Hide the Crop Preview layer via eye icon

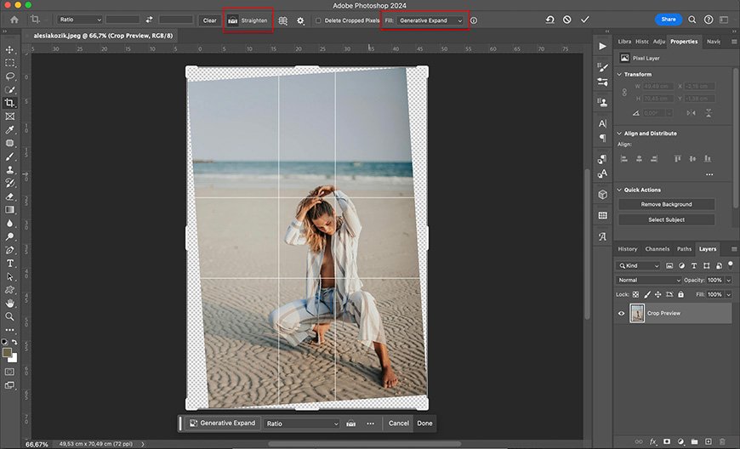click(x=621, y=313)
